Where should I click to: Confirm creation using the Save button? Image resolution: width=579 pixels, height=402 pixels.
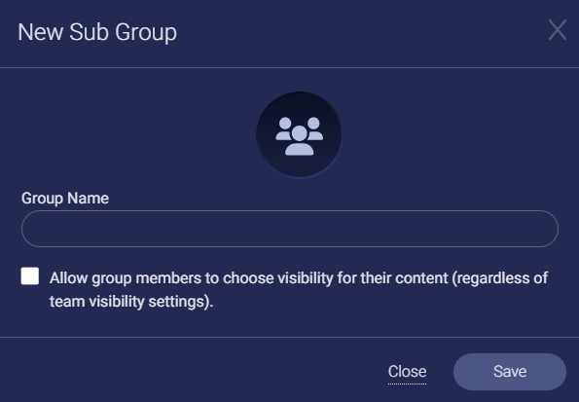(510, 372)
